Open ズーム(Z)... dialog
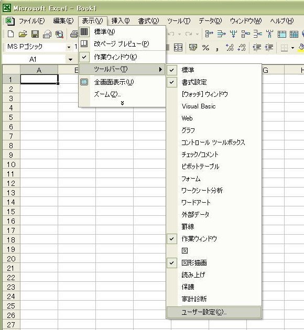The image size is (304, 330). coord(122,94)
